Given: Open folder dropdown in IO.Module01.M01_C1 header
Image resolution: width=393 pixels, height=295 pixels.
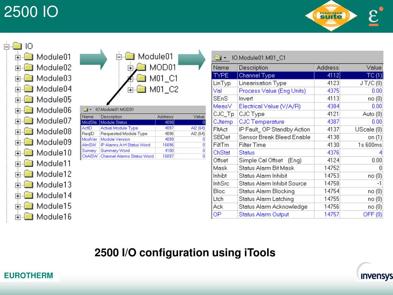Looking at the screenshot, I should [225, 58].
